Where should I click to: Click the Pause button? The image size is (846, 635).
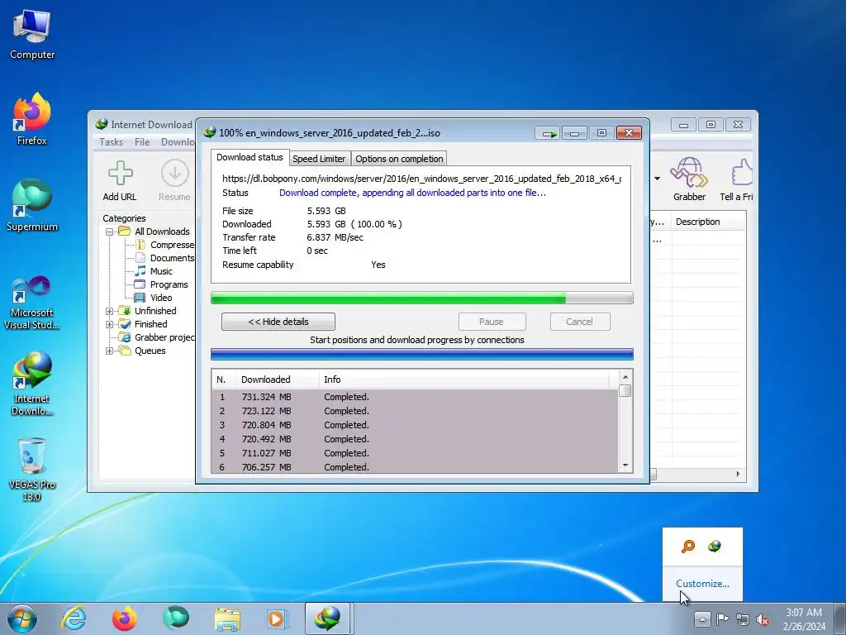click(x=492, y=322)
